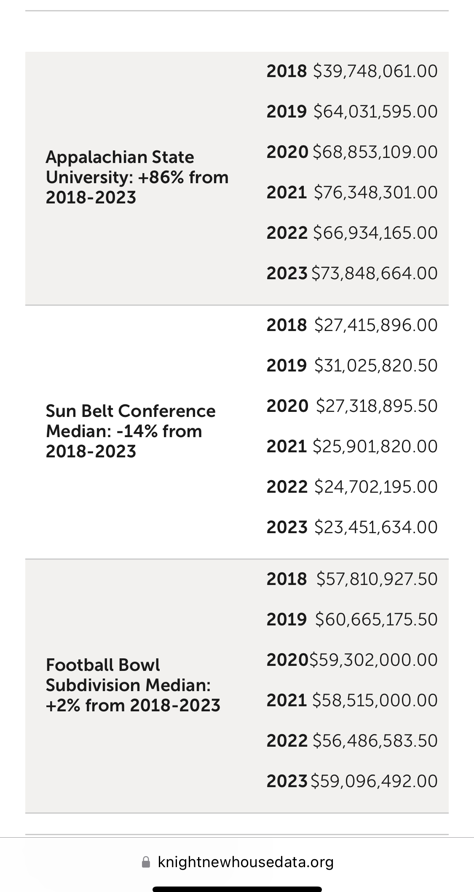Tap FBS median 2023 value $59,096,492.00
The width and height of the screenshot is (474, 892).
click(374, 781)
